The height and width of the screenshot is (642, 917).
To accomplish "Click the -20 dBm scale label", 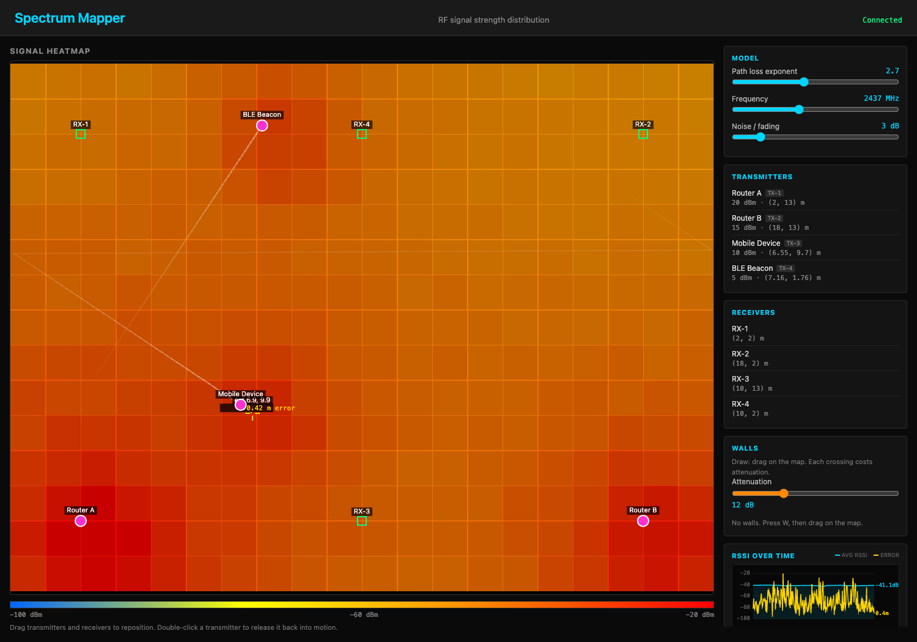I will [x=699, y=614].
